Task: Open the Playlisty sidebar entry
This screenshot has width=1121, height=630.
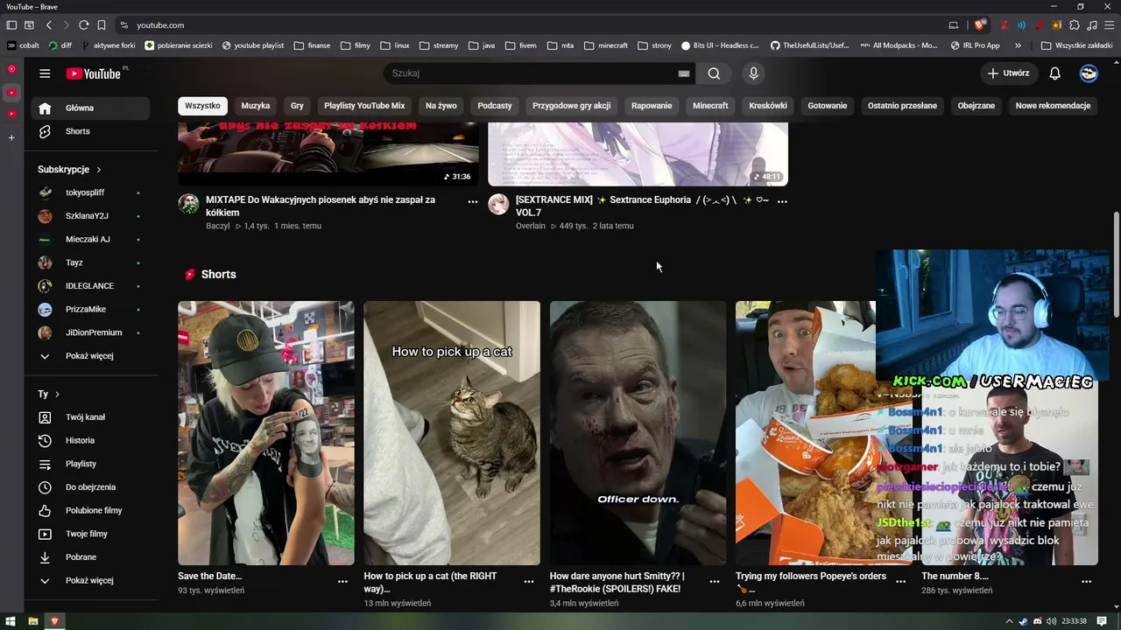Action: click(91, 464)
